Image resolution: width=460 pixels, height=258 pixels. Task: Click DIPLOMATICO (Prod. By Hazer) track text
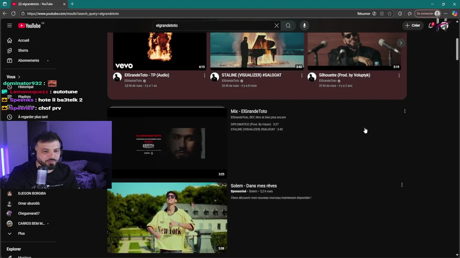click(x=254, y=124)
